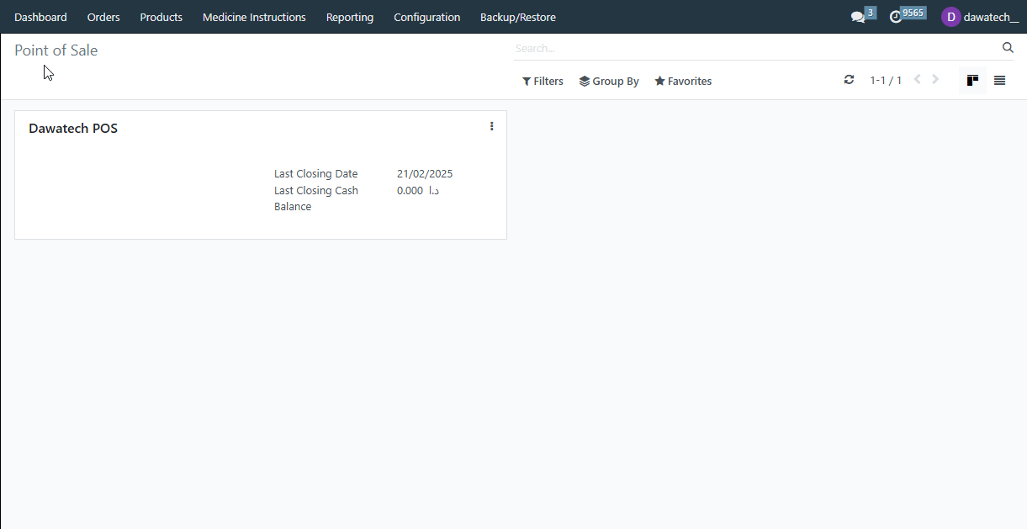Click the Point of Sale breadcrumb title
Image resolution: width=1027 pixels, height=529 pixels.
click(56, 50)
